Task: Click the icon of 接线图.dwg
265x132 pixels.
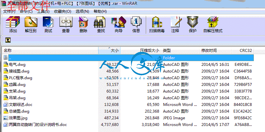Action: pyautogui.click(x=6, y=71)
